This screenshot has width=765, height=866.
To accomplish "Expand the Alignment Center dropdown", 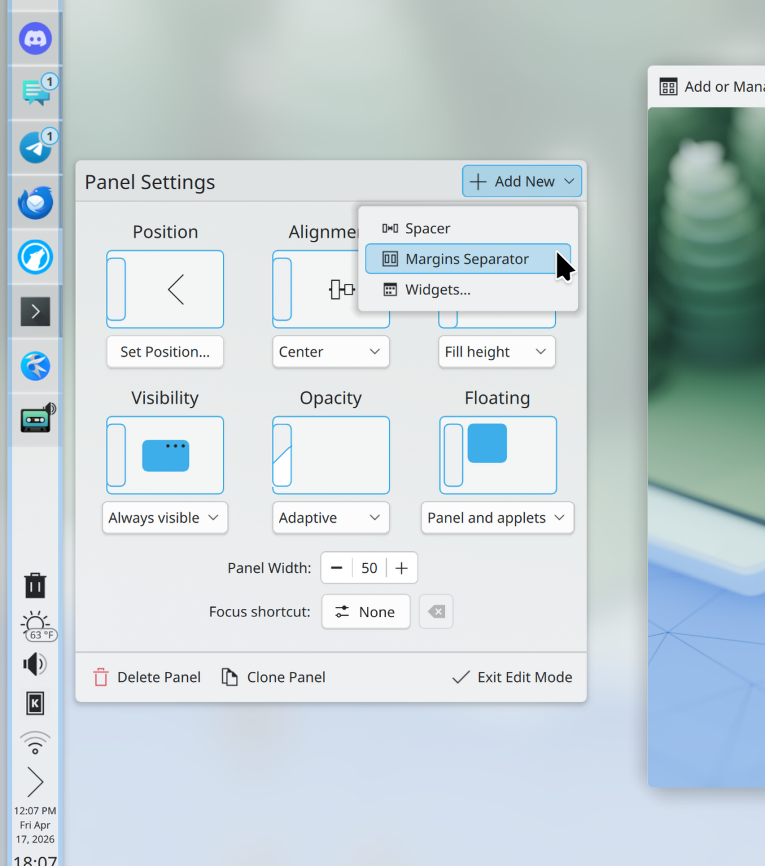I will click(330, 352).
